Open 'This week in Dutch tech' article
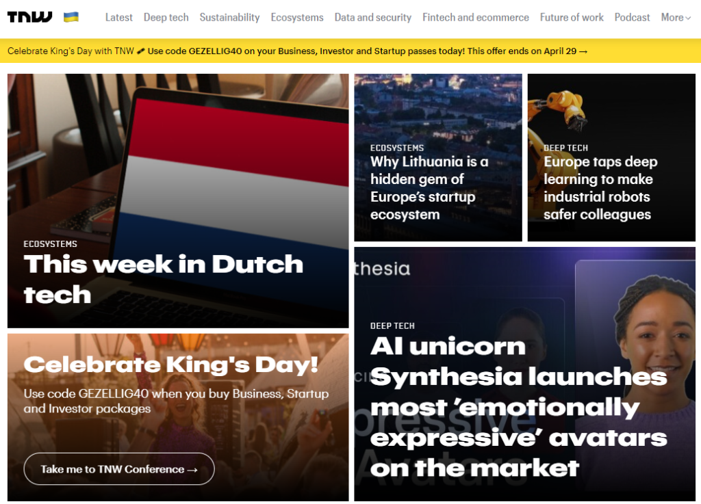Screen dimensions: 701x504 click(x=163, y=279)
